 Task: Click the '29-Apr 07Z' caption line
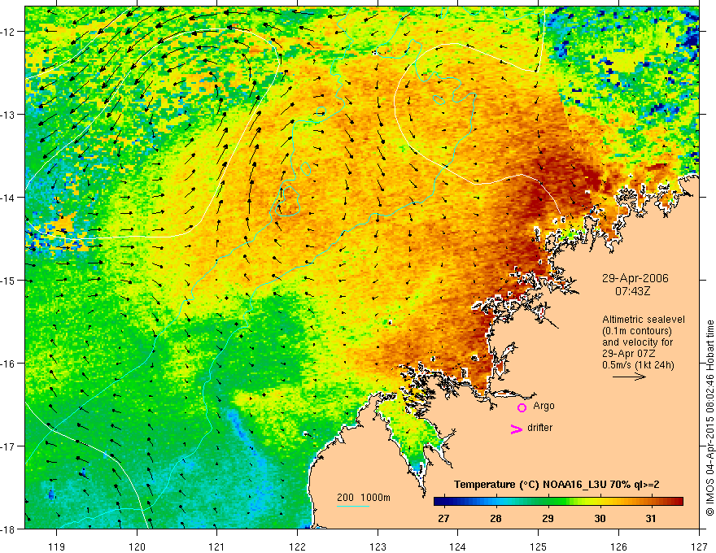[x=629, y=354]
